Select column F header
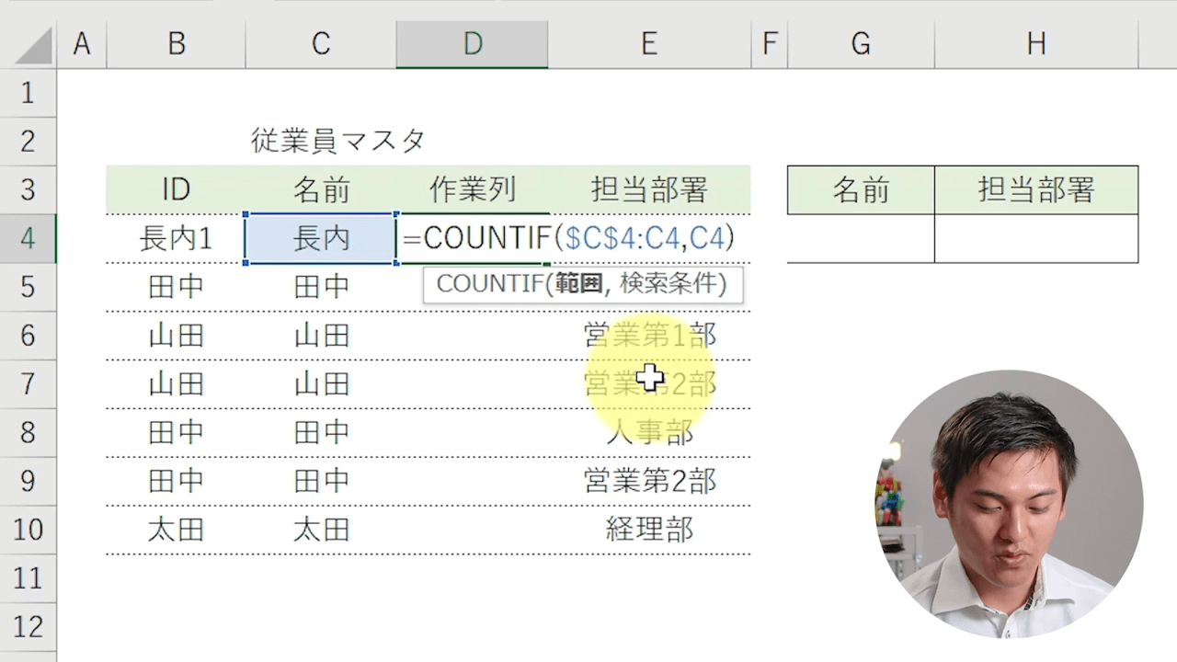The width and height of the screenshot is (1177, 662). pos(770,44)
